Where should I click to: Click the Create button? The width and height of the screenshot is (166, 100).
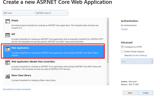pos(146,93)
